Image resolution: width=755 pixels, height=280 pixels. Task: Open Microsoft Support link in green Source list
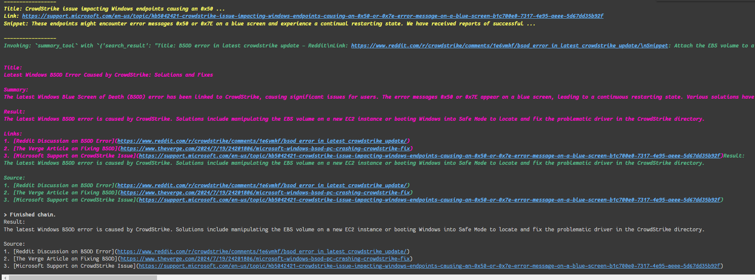point(429,200)
